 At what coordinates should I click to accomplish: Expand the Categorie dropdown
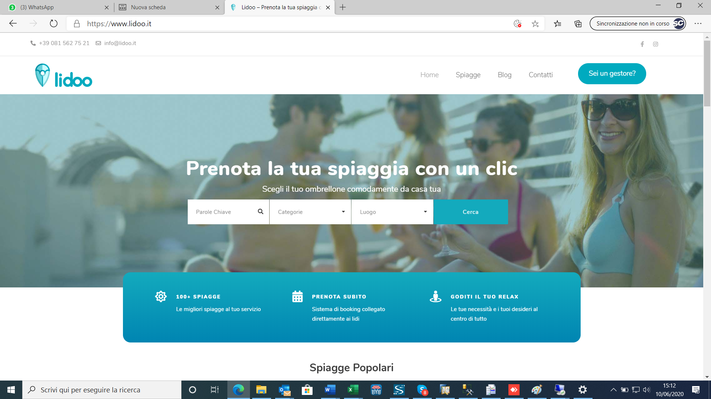point(310,212)
